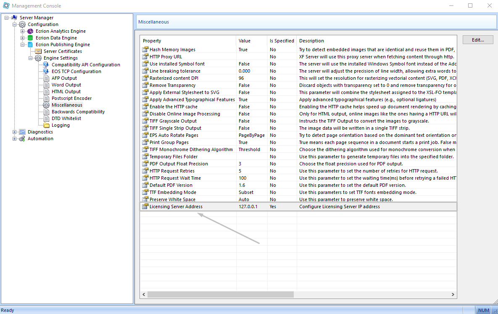Click the Engine Settings gear icon

[x=38, y=58]
